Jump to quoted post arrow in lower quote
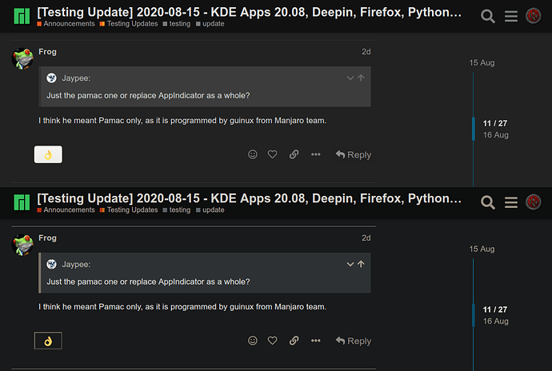 coord(361,264)
